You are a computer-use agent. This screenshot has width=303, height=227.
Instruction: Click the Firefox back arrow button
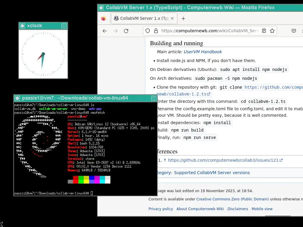tap(105, 31)
